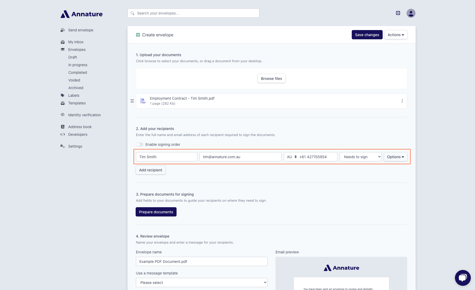Open Identity verification page

(x=84, y=115)
